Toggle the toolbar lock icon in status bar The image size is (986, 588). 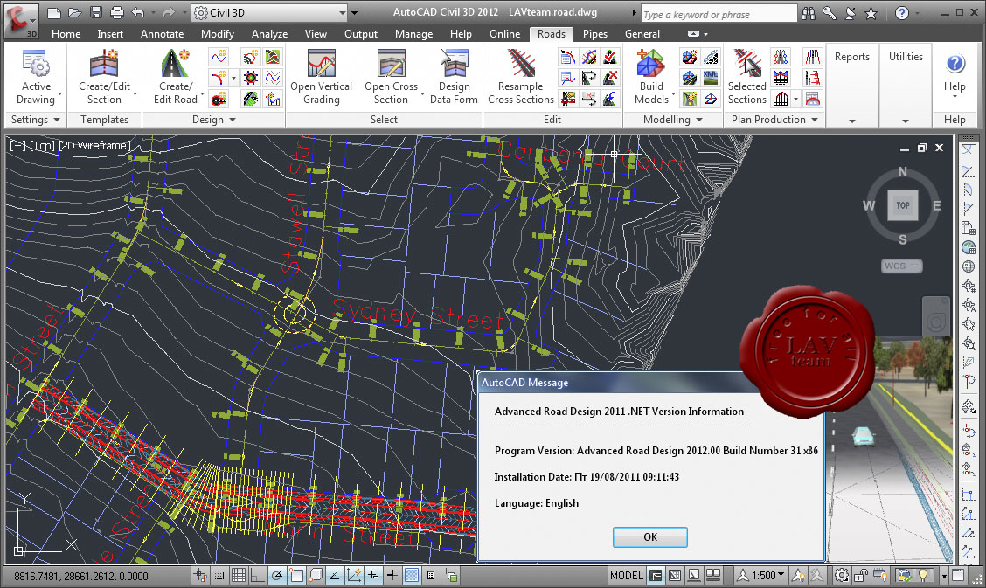point(861,575)
